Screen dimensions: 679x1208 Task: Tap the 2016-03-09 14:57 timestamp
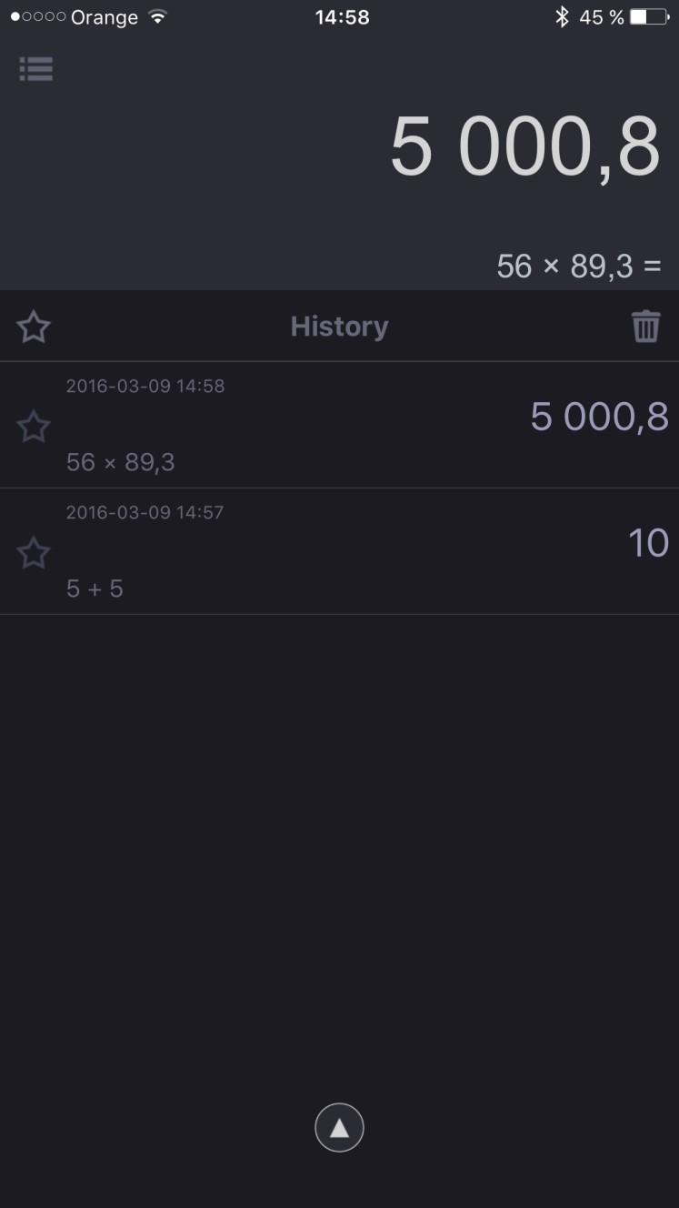(x=145, y=512)
